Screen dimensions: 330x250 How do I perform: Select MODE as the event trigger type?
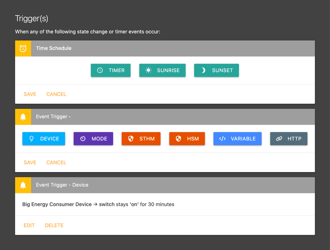tap(93, 139)
